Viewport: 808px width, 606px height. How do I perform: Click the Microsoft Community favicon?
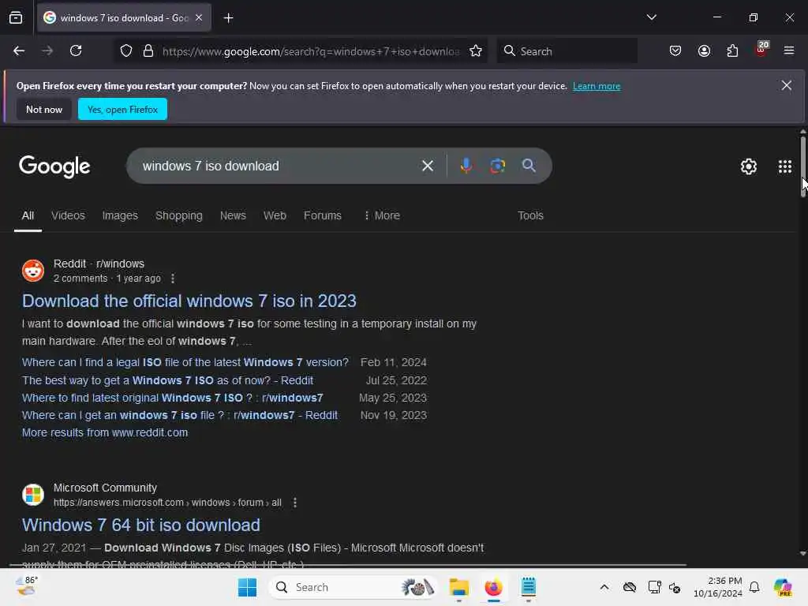pyautogui.click(x=33, y=495)
